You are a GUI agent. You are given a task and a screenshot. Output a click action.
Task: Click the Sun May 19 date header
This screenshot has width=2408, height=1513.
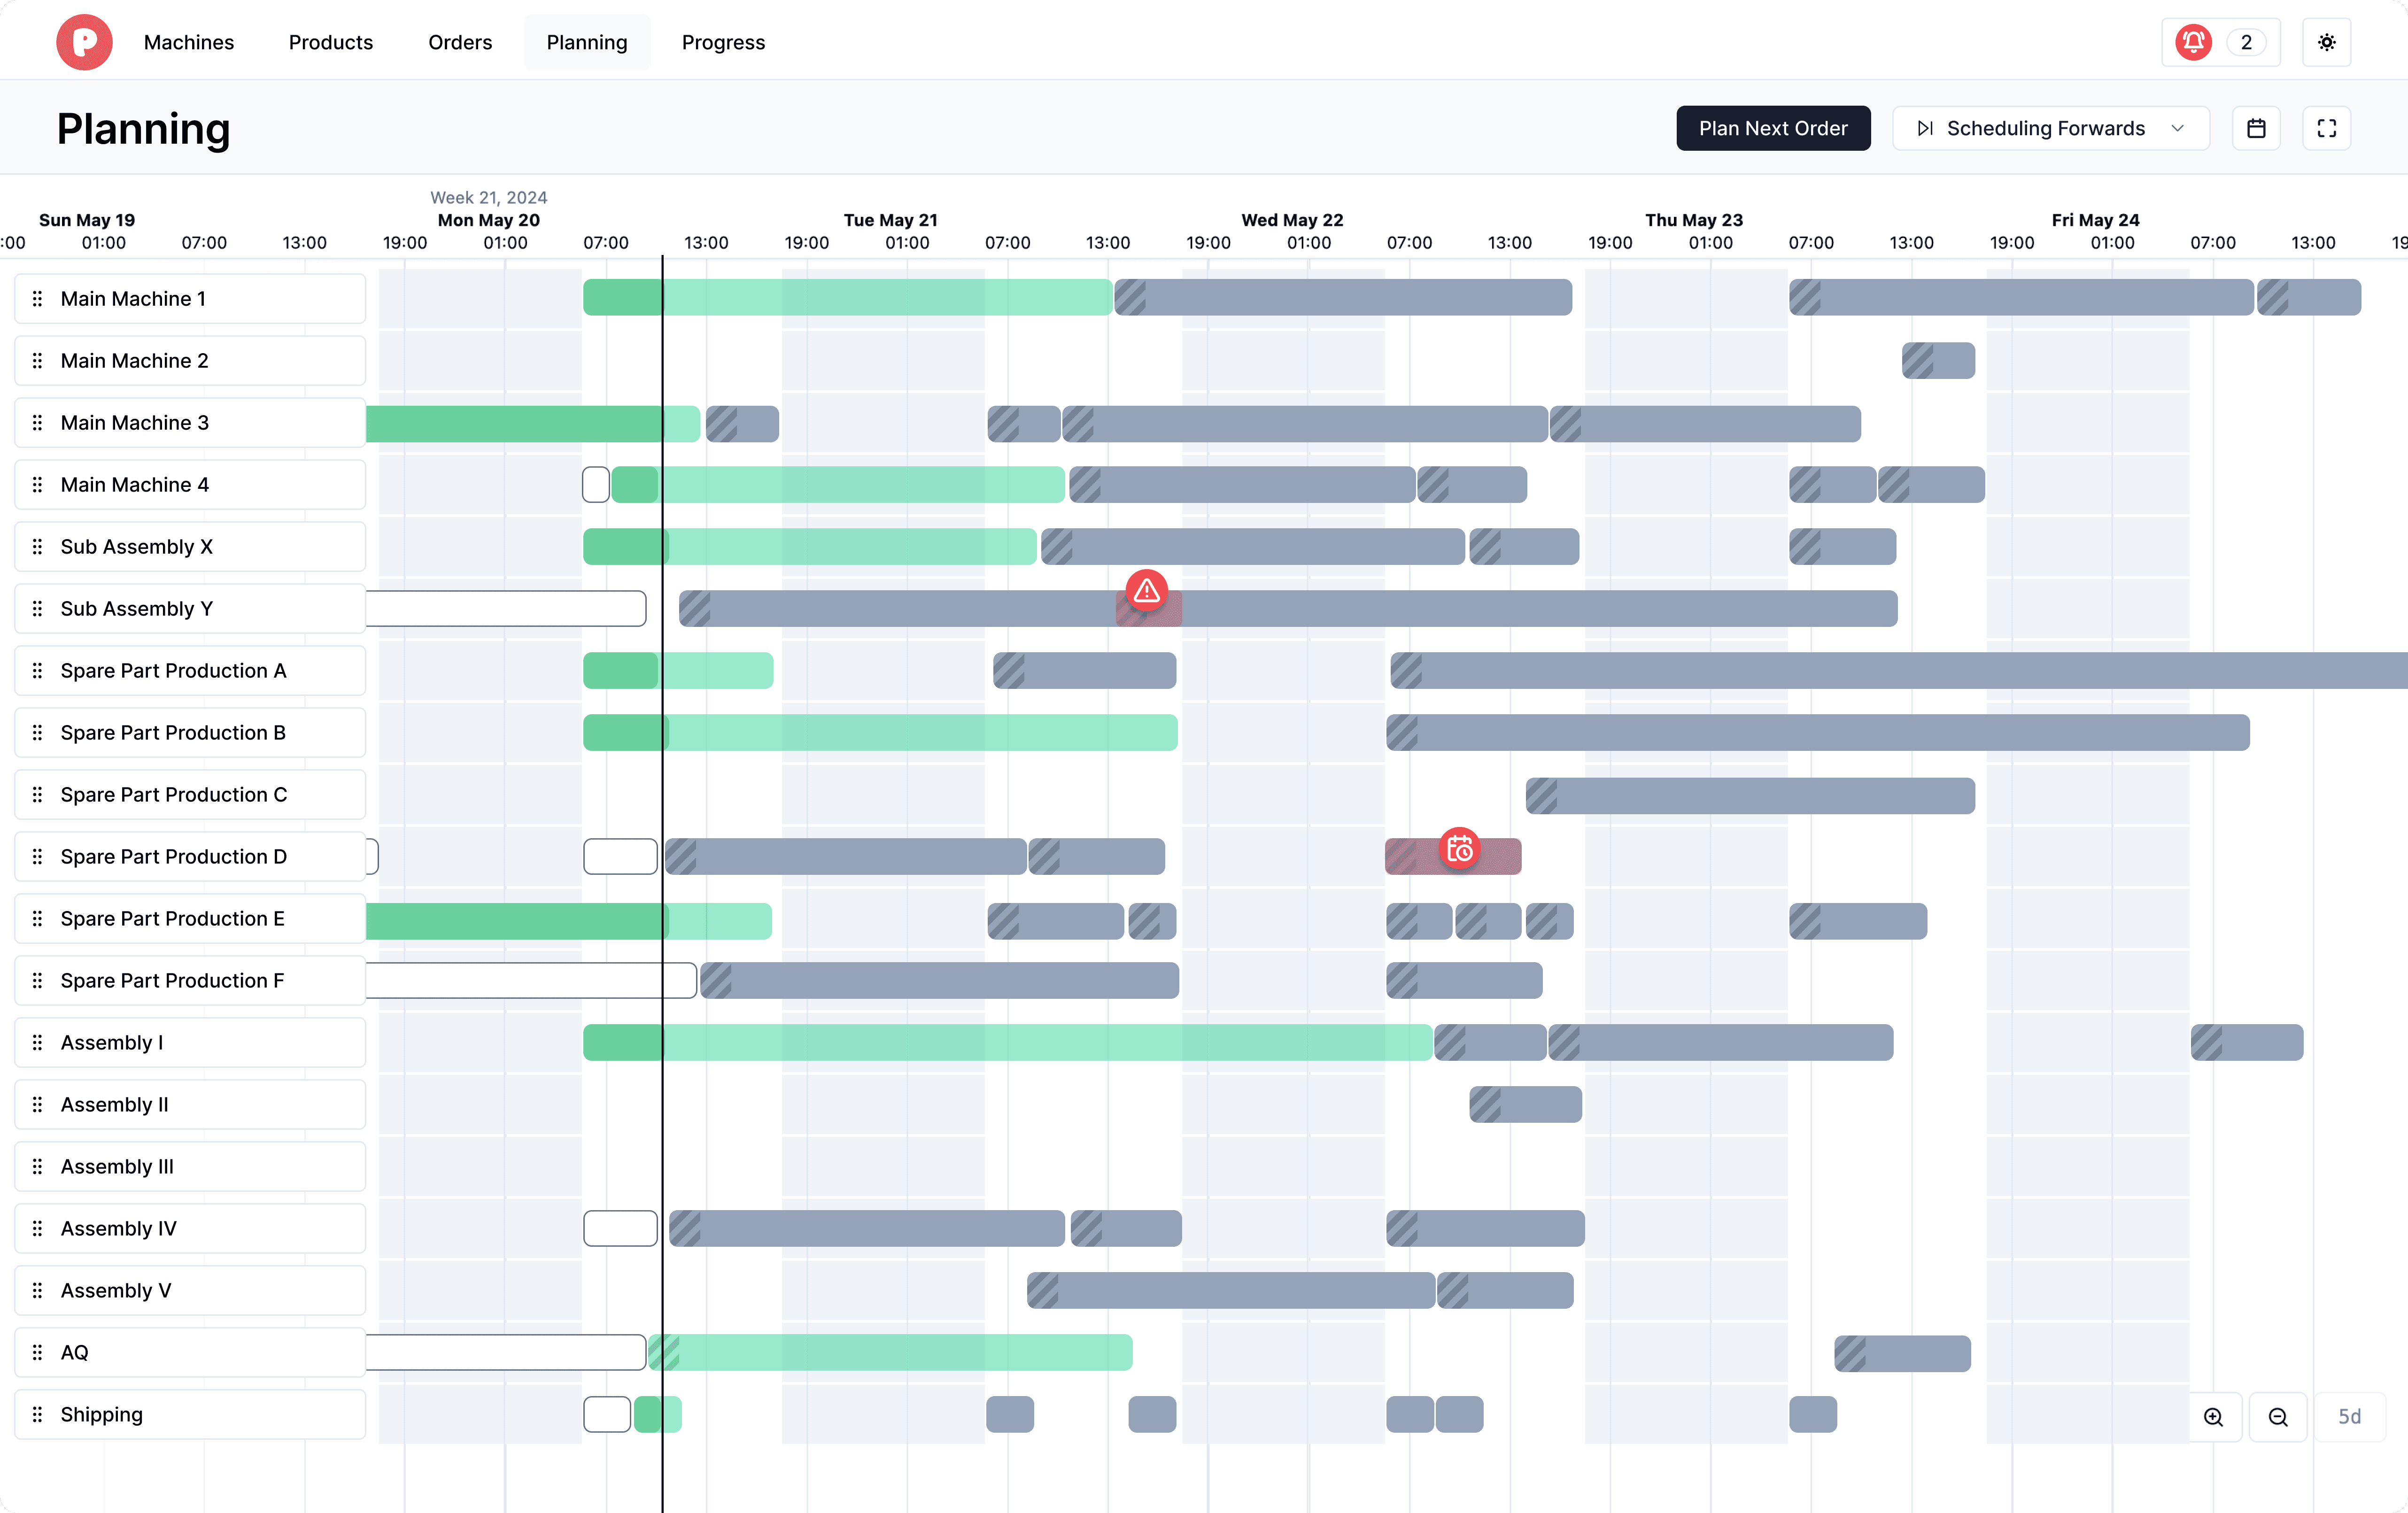pyautogui.click(x=87, y=220)
